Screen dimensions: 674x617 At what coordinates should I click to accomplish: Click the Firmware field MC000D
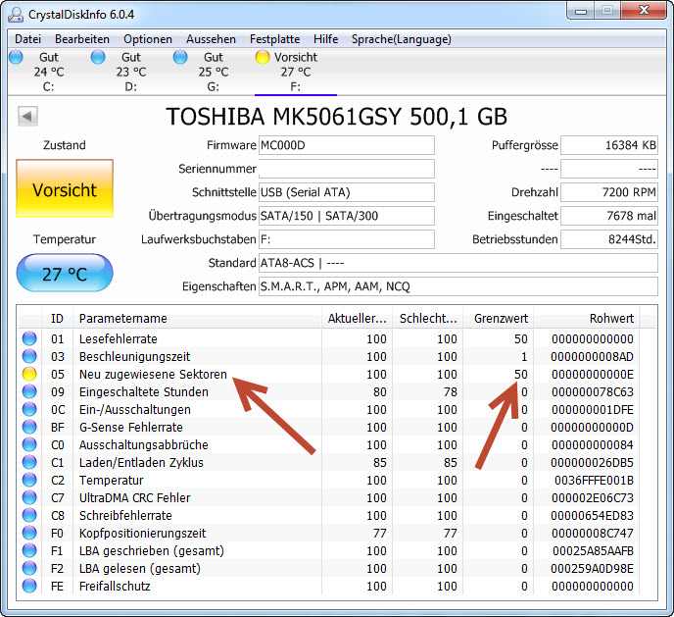[x=347, y=145]
